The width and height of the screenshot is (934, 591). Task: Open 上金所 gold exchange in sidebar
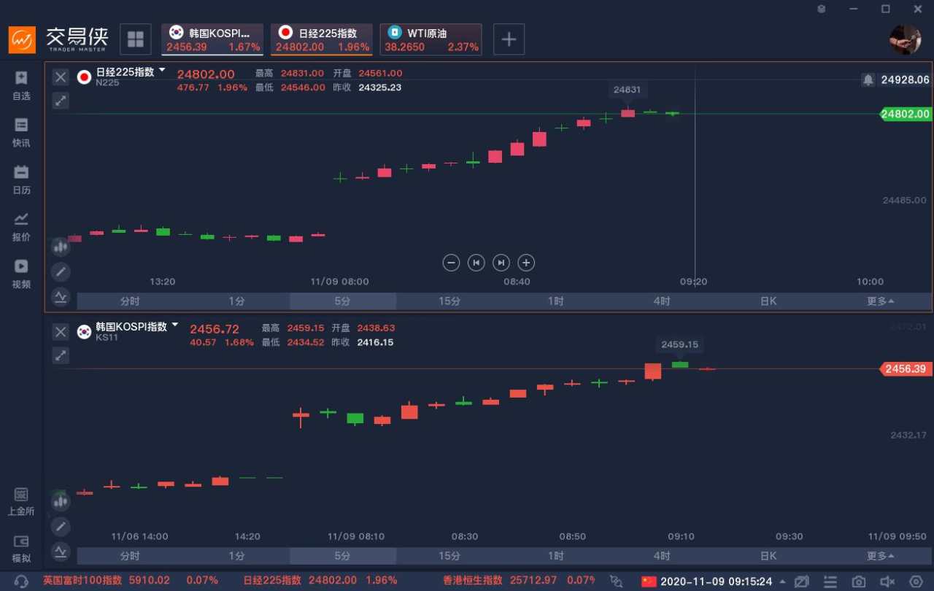point(21,501)
